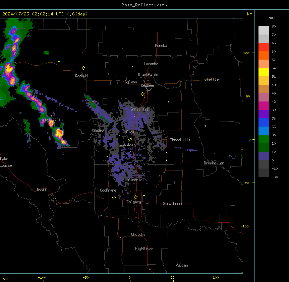The width and height of the screenshot is (289, 282).
Task: Click the ThreeHills town label
Action: click(180, 140)
